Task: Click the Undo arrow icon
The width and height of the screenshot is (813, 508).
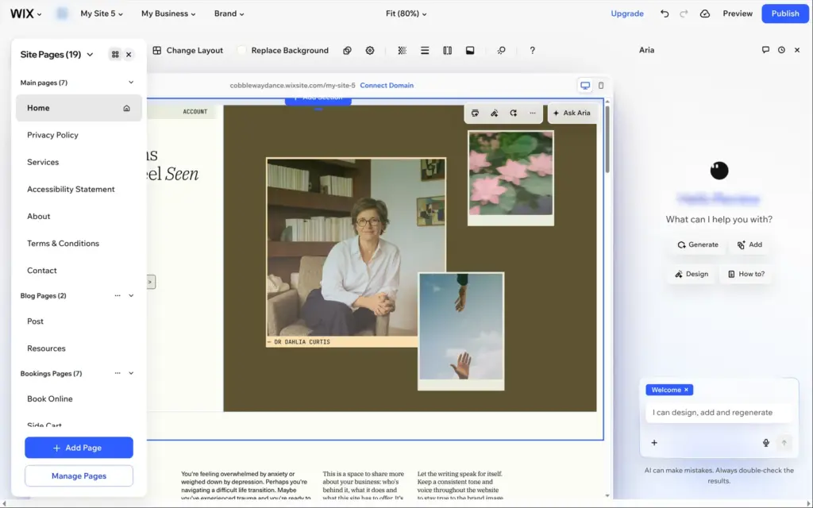Action: (665, 13)
